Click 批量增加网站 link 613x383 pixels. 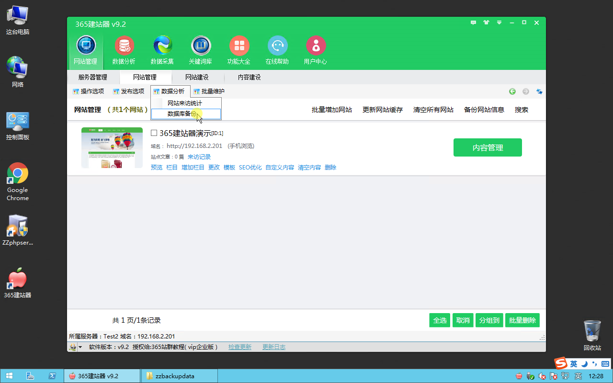pos(332,110)
